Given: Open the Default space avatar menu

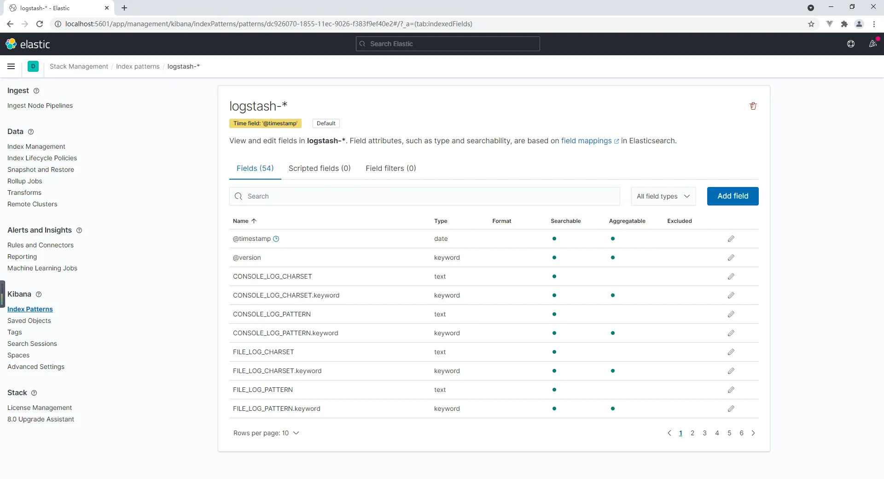Looking at the screenshot, I should click(x=33, y=66).
